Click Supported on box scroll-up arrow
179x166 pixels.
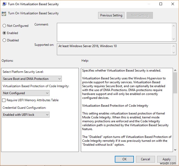tap(174, 46)
